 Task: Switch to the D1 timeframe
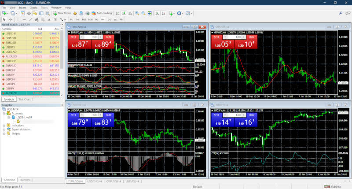point(109,20)
